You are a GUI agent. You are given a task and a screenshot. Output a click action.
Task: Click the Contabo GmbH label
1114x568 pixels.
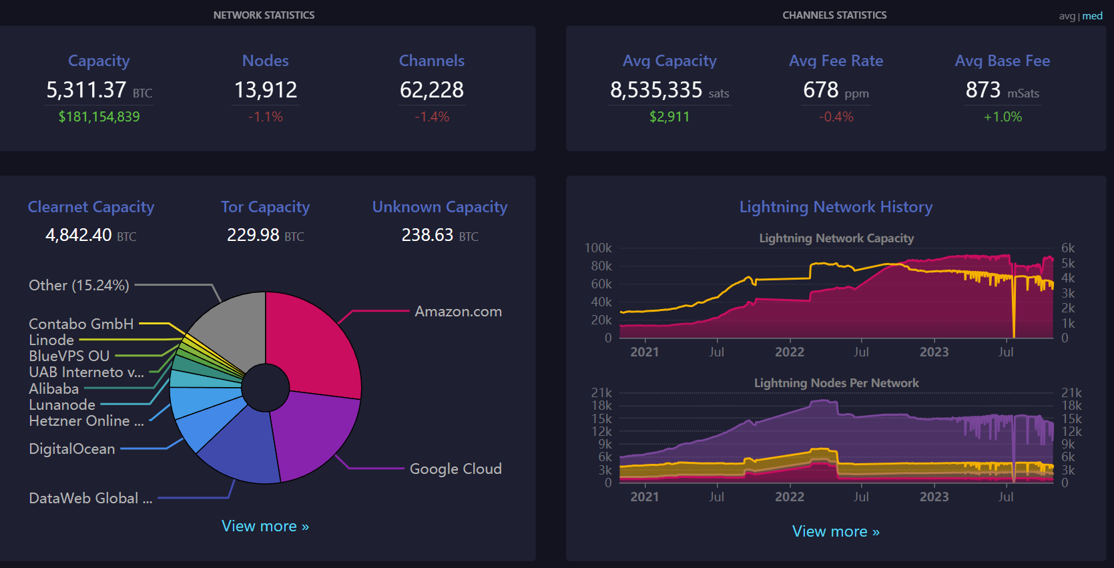pyautogui.click(x=81, y=324)
